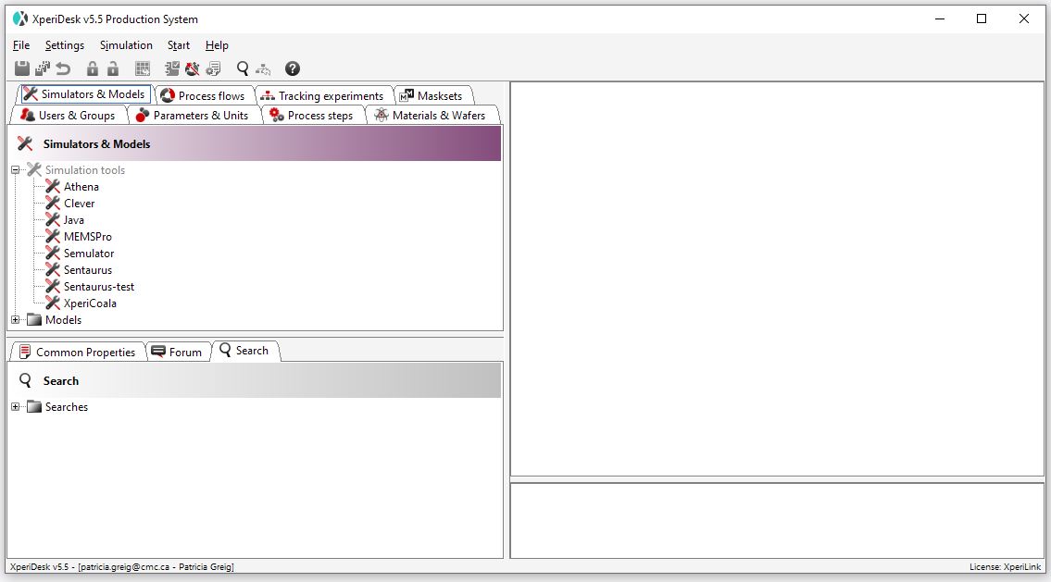Viewport: 1051px width, 582px height.
Task: Click the undo arrow toolbar icon
Action: 63,68
